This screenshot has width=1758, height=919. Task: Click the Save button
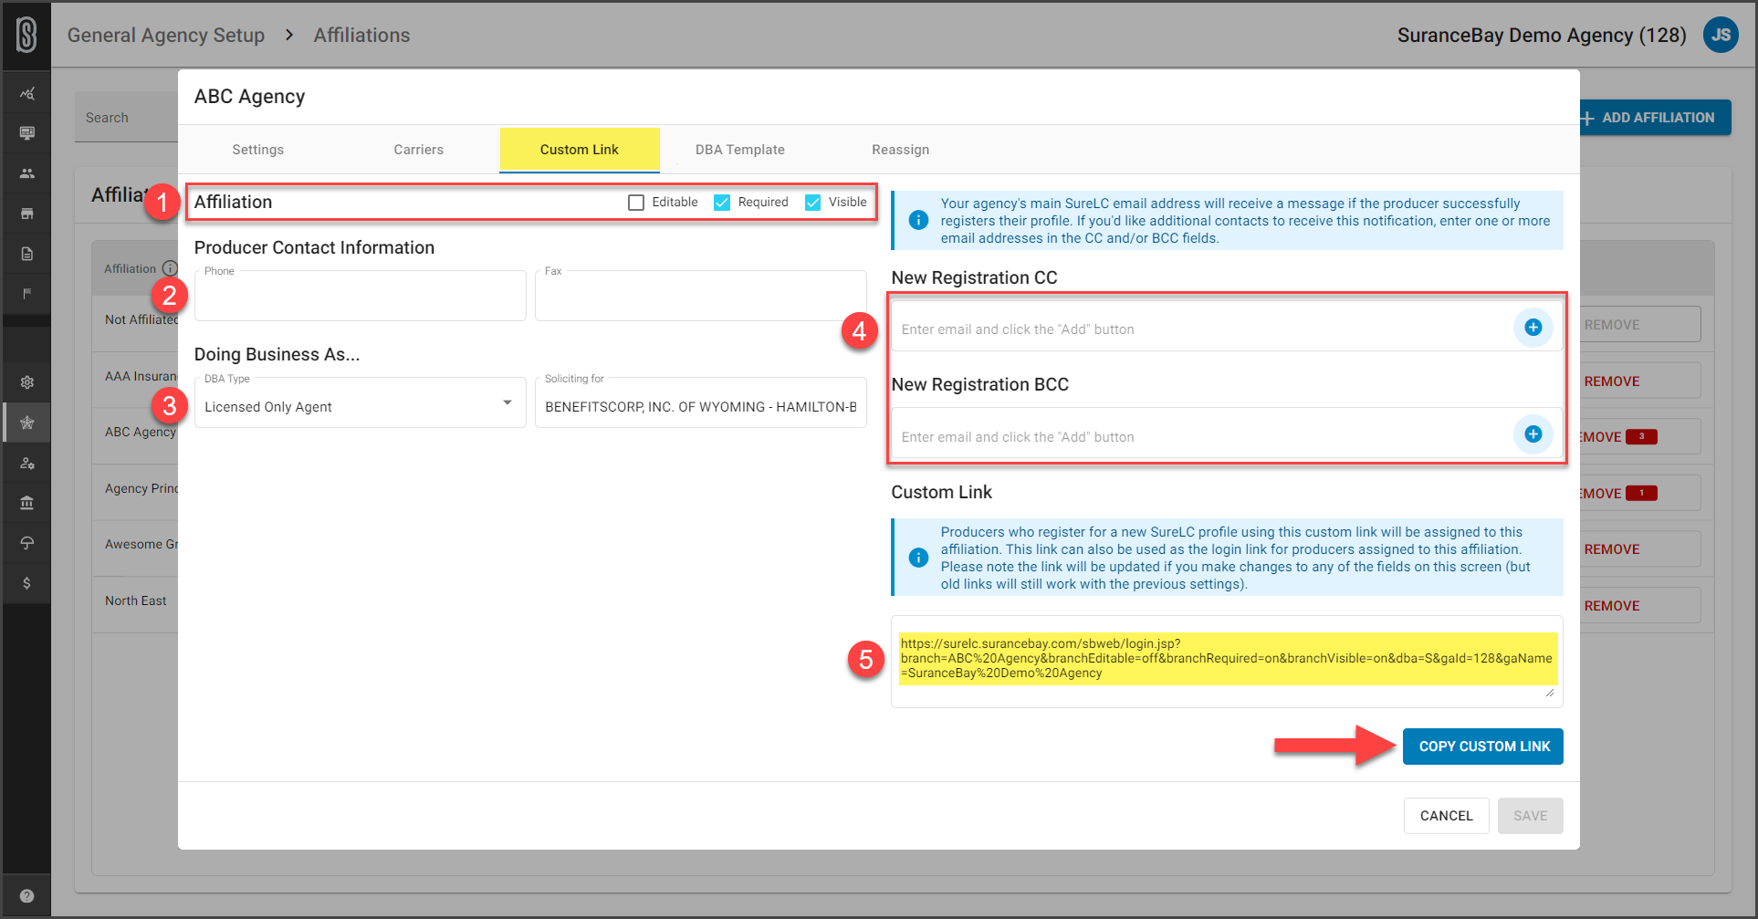coord(1530,816)
